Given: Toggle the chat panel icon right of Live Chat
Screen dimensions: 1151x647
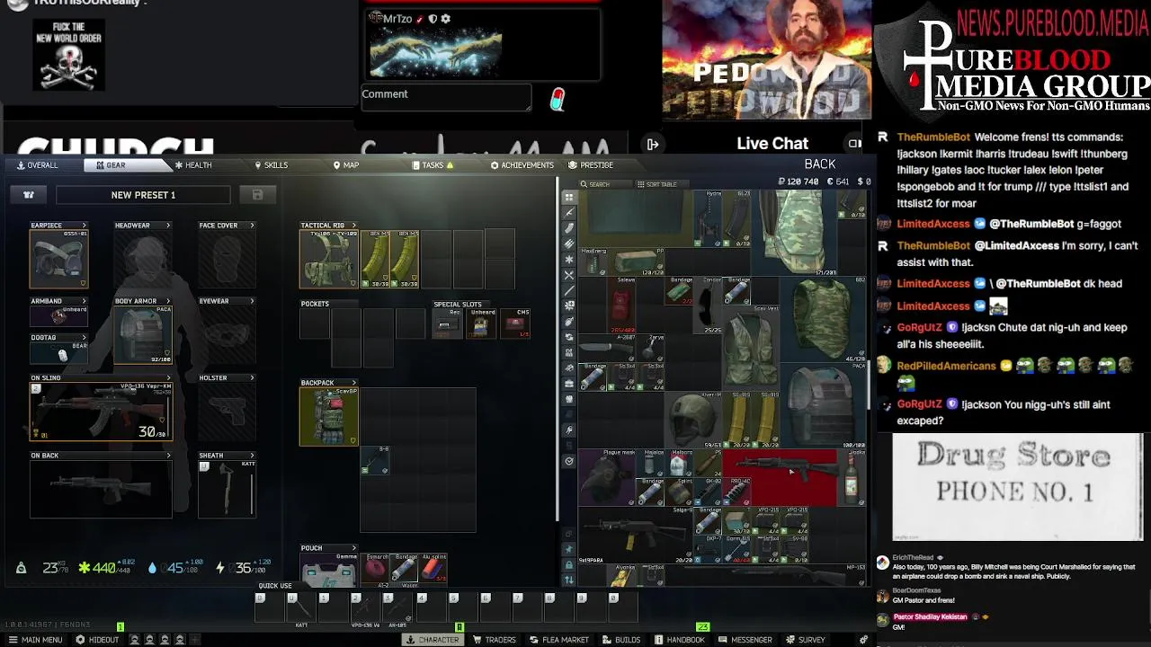Looking at the screenshot, I should click(x=854, y=144).
